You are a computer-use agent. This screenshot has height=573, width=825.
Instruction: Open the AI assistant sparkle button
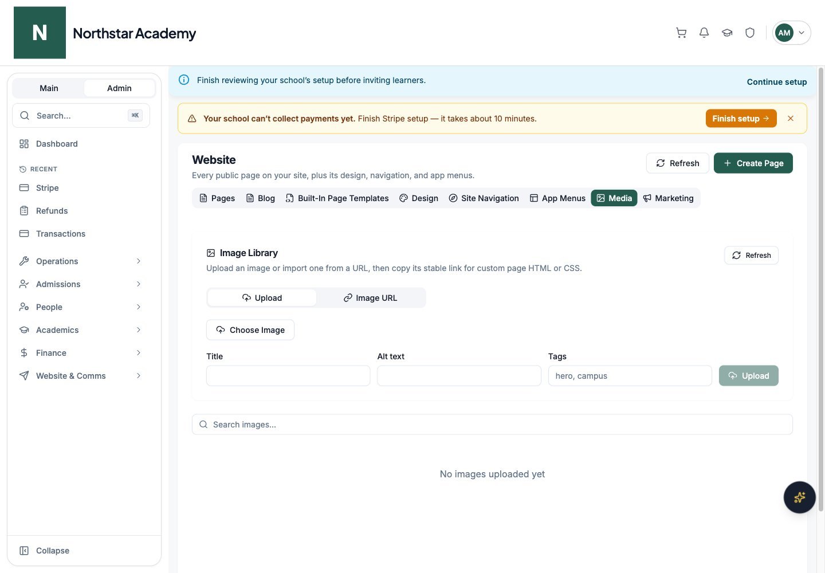click(799, 497)
